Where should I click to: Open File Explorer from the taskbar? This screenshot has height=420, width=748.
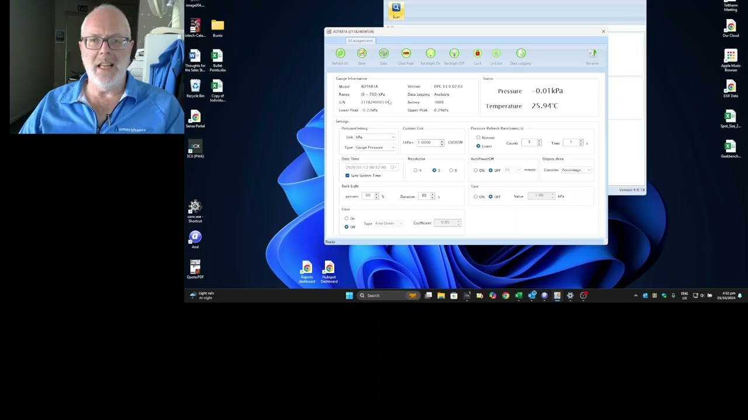click(x=441, y=296)
